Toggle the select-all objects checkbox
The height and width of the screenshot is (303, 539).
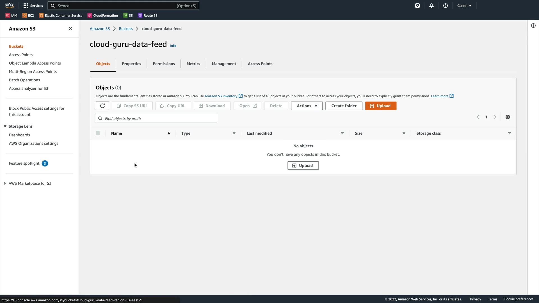[98, 133]
